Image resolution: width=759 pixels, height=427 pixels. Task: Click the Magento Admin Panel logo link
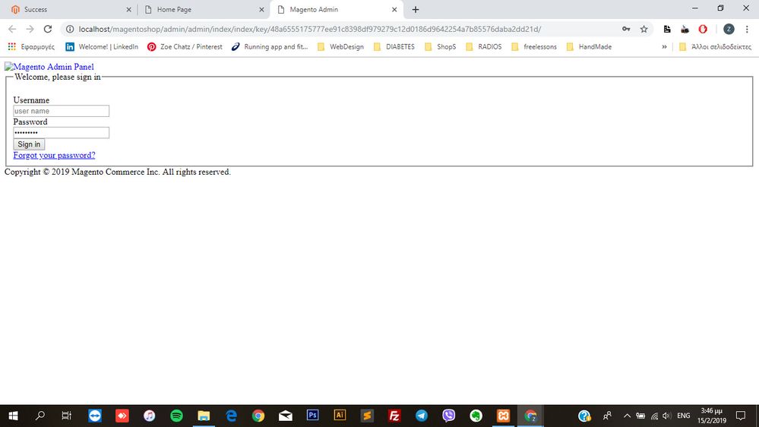coord(49,67)
